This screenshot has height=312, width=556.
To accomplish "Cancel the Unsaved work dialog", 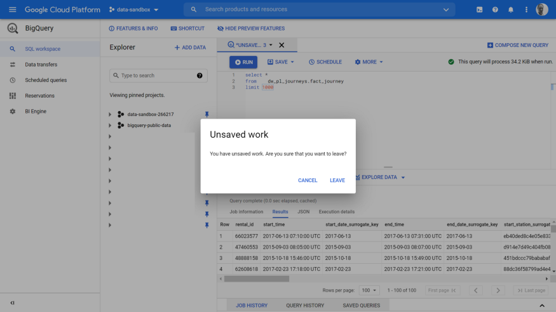I will [x=308, y=180].
